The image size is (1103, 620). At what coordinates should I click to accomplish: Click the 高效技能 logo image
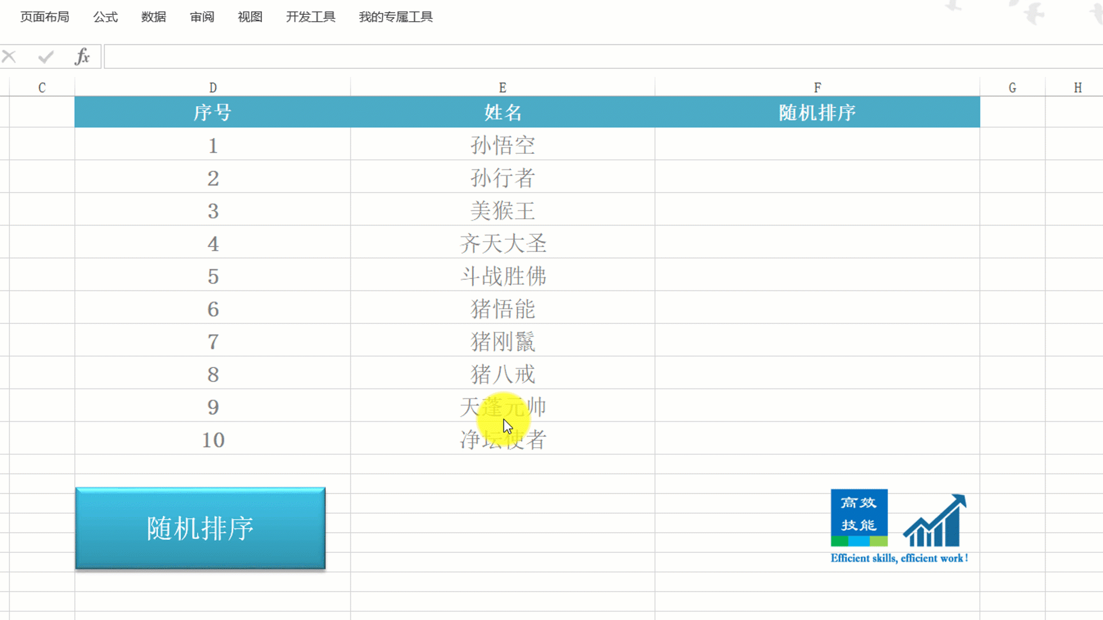pos(859,517)
